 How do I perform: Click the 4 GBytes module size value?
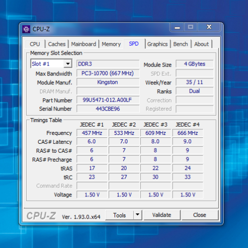click(x=194, y=64)
